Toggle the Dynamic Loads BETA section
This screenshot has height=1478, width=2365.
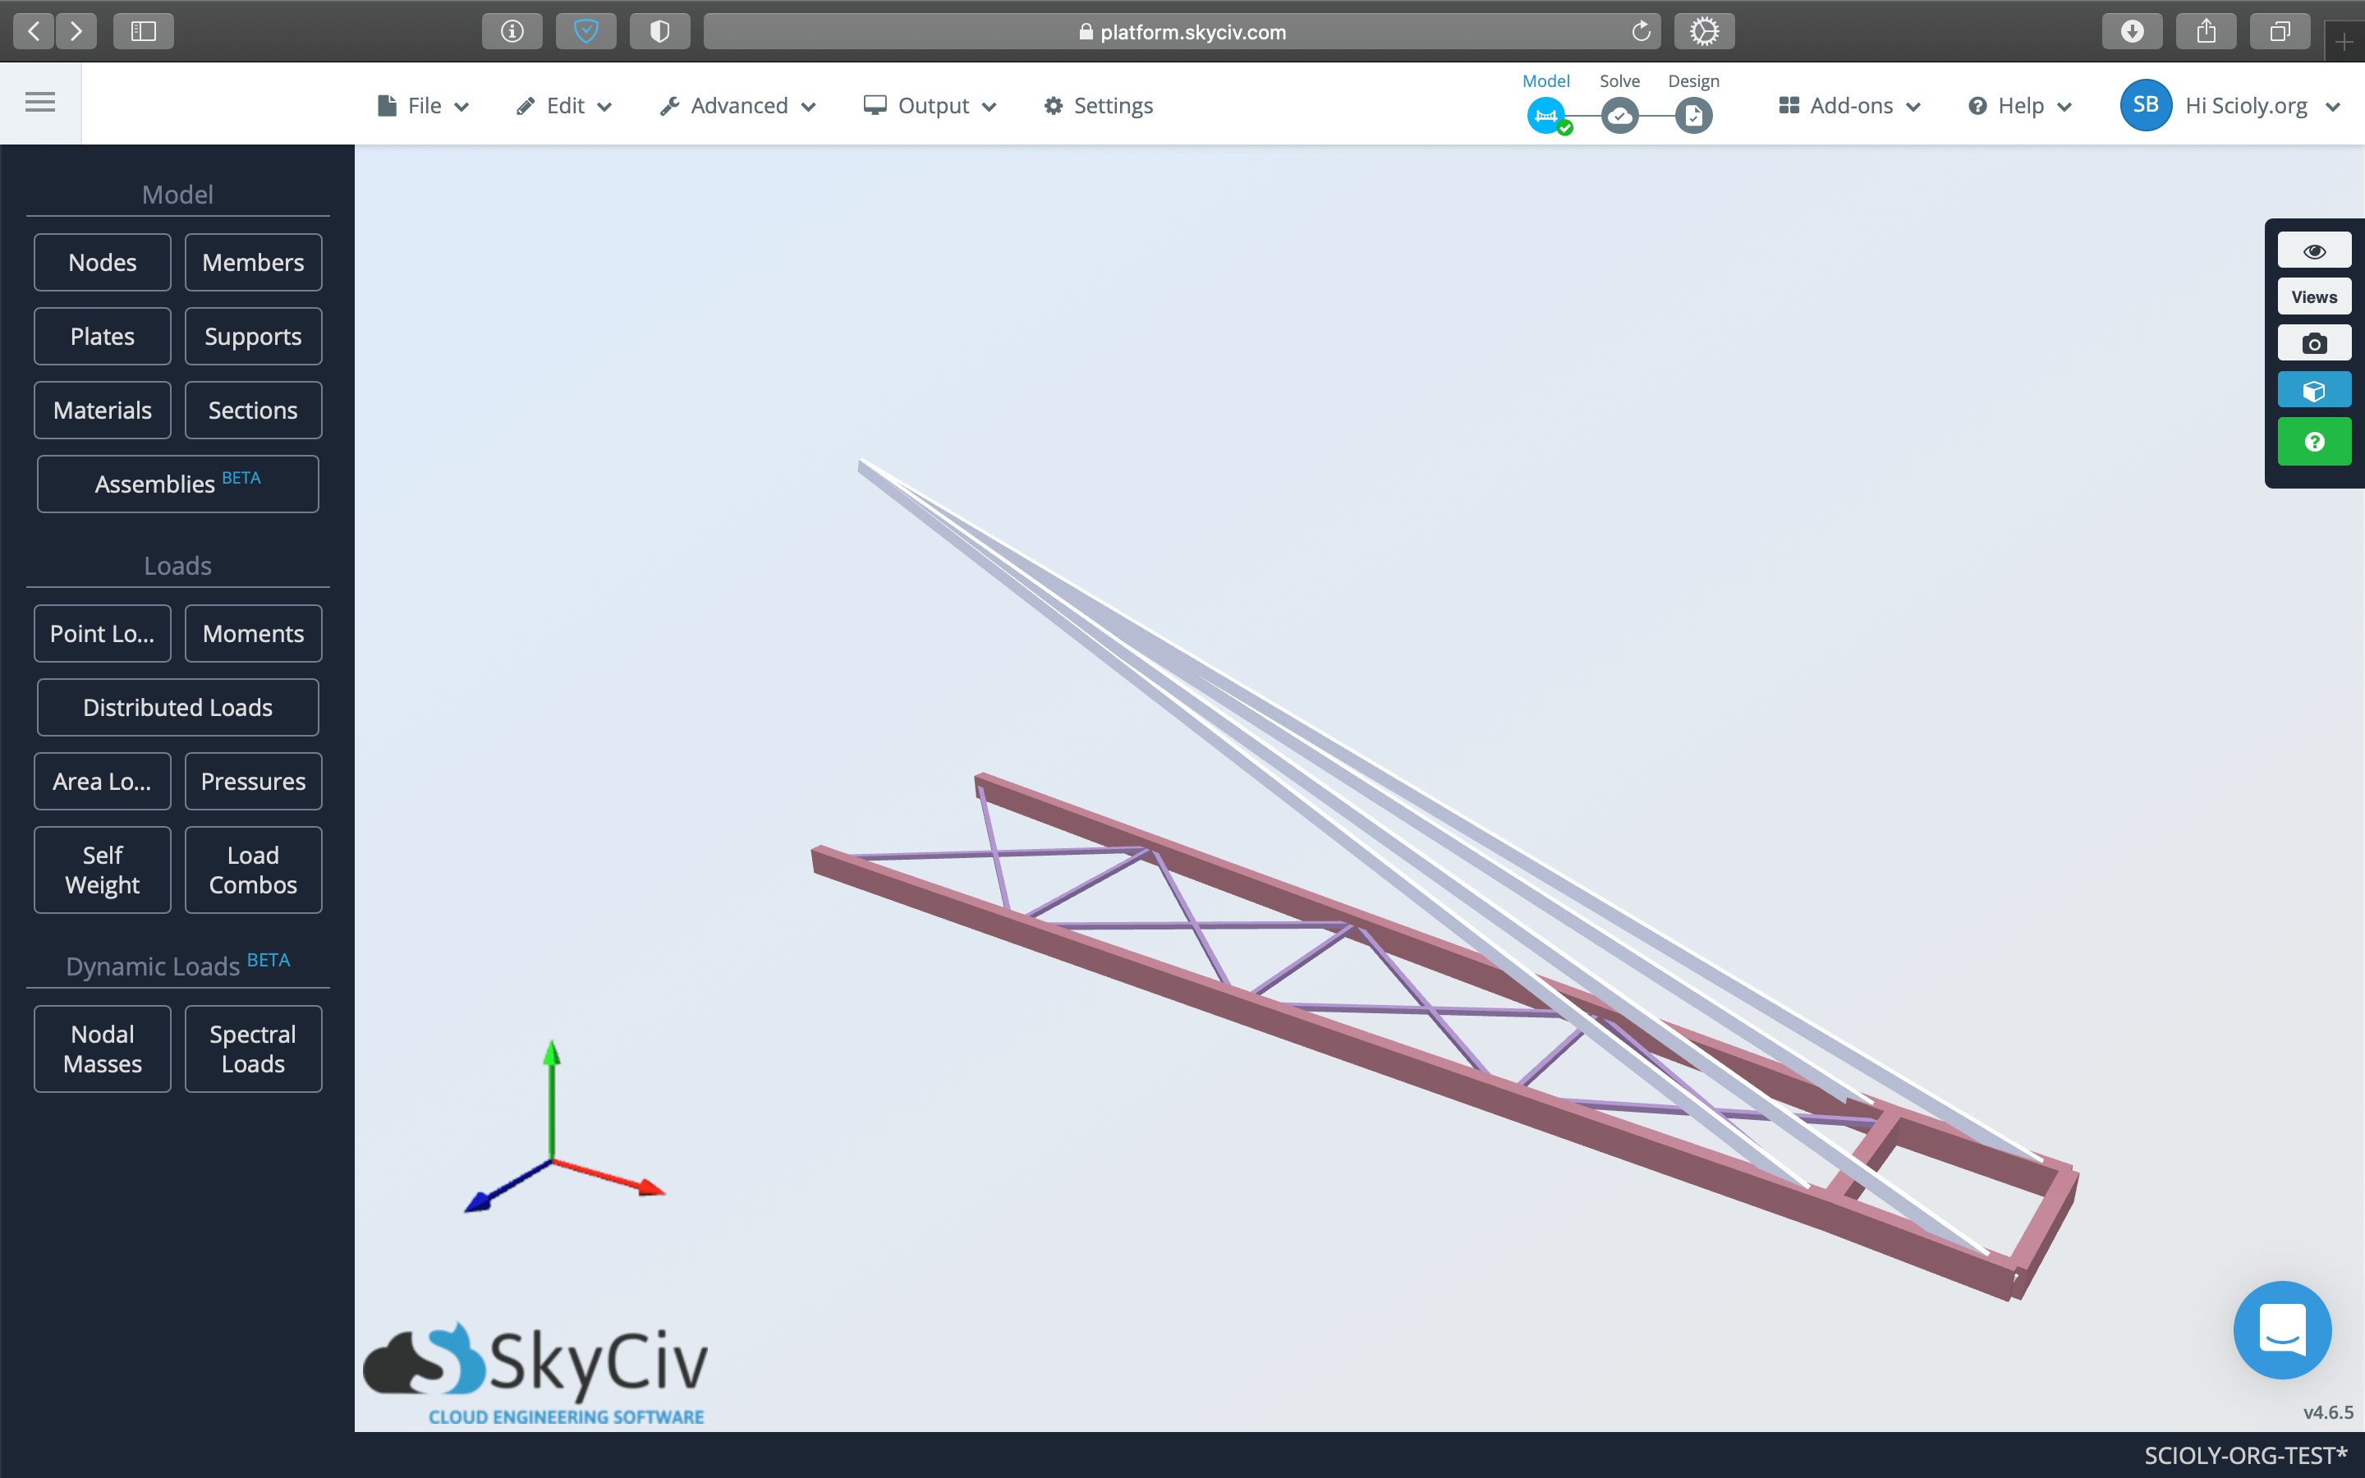pyautogui.click(x=177, y=964)
